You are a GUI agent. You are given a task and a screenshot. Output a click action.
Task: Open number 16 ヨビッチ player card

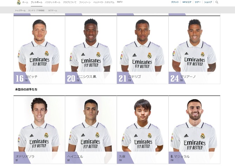(x=39, y=50)
